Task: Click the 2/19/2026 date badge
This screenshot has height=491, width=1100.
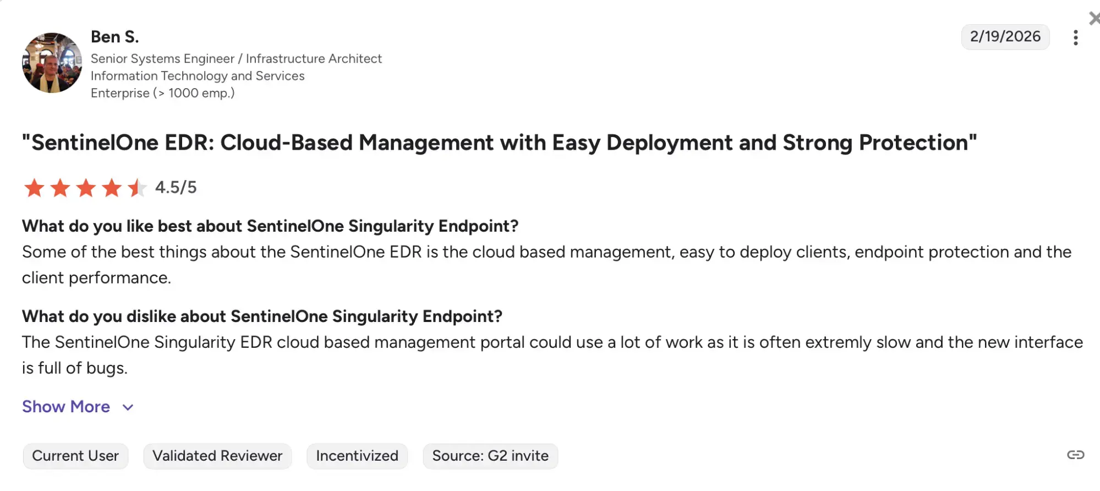Action: pyautogui.click(x=1005, y=37)
